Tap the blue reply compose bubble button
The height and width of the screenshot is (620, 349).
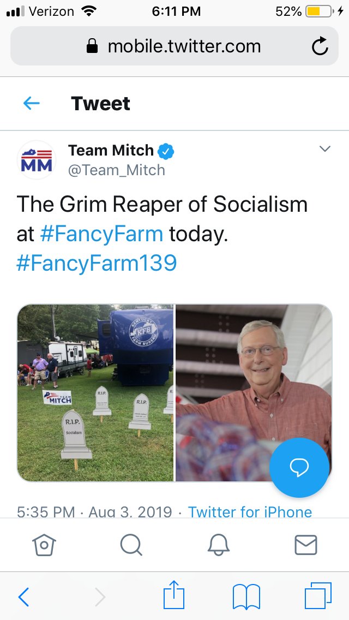(x=299, y=467)
